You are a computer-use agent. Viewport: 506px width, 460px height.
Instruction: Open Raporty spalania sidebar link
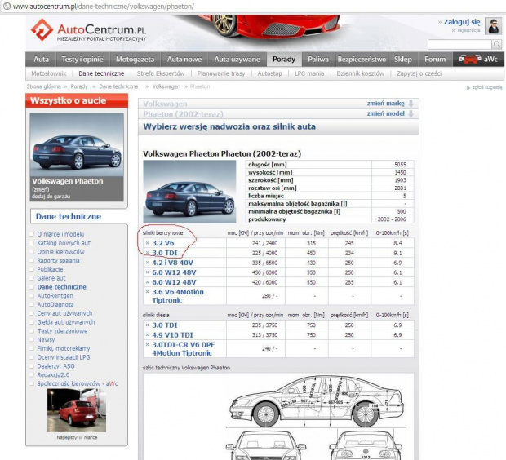tap(59, 260)
